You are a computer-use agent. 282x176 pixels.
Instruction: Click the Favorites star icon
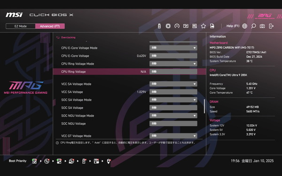point(204,26)
